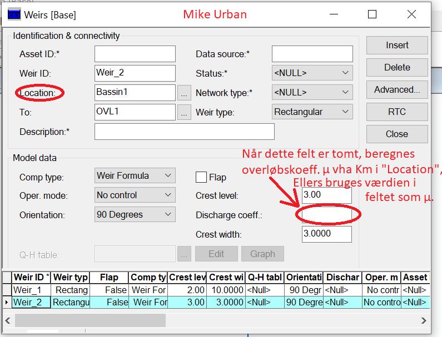Click the Asset column header

pyautogui.click(x=415, y=277)
